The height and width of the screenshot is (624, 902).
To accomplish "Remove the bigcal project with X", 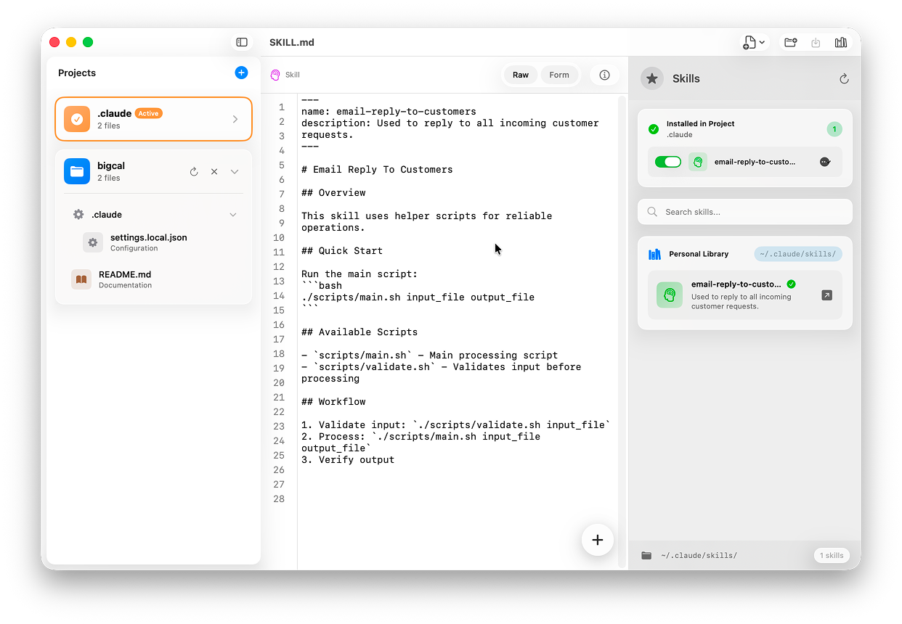I will pos(214,172).
